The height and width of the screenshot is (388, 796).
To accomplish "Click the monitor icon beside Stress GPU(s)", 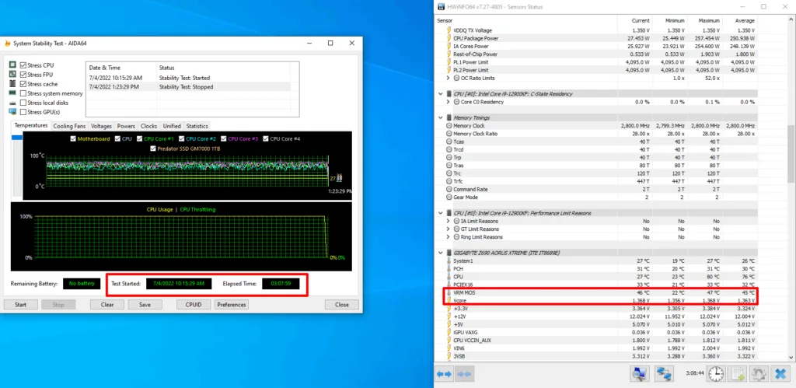I will (12, 112).
